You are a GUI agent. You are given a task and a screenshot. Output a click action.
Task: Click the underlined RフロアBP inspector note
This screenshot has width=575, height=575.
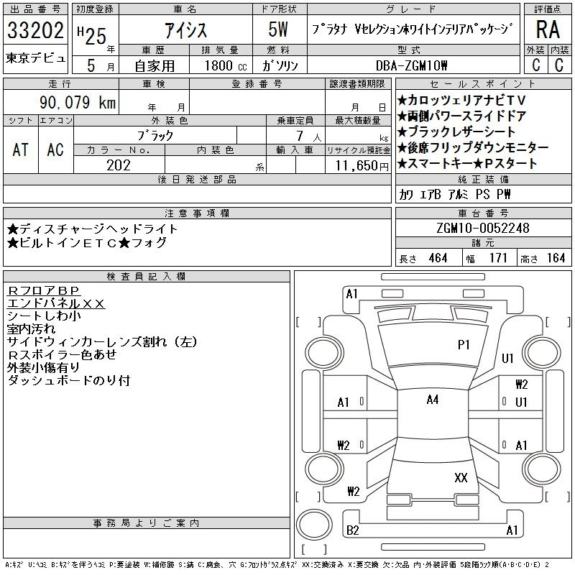pyautogui.click(x=43, y=290)
